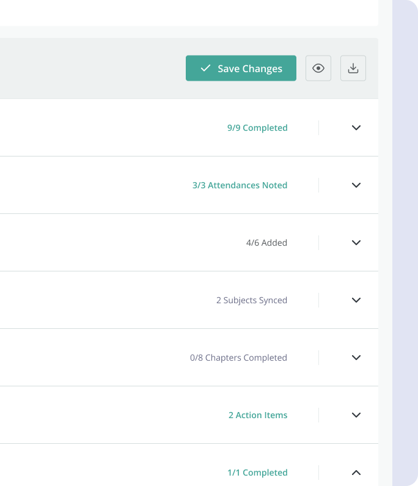Image resolution: width=418 pixels, height=486 pixels.
Task: Expand the 4/6 Added section chevron
Action: (x=357, y=243)
